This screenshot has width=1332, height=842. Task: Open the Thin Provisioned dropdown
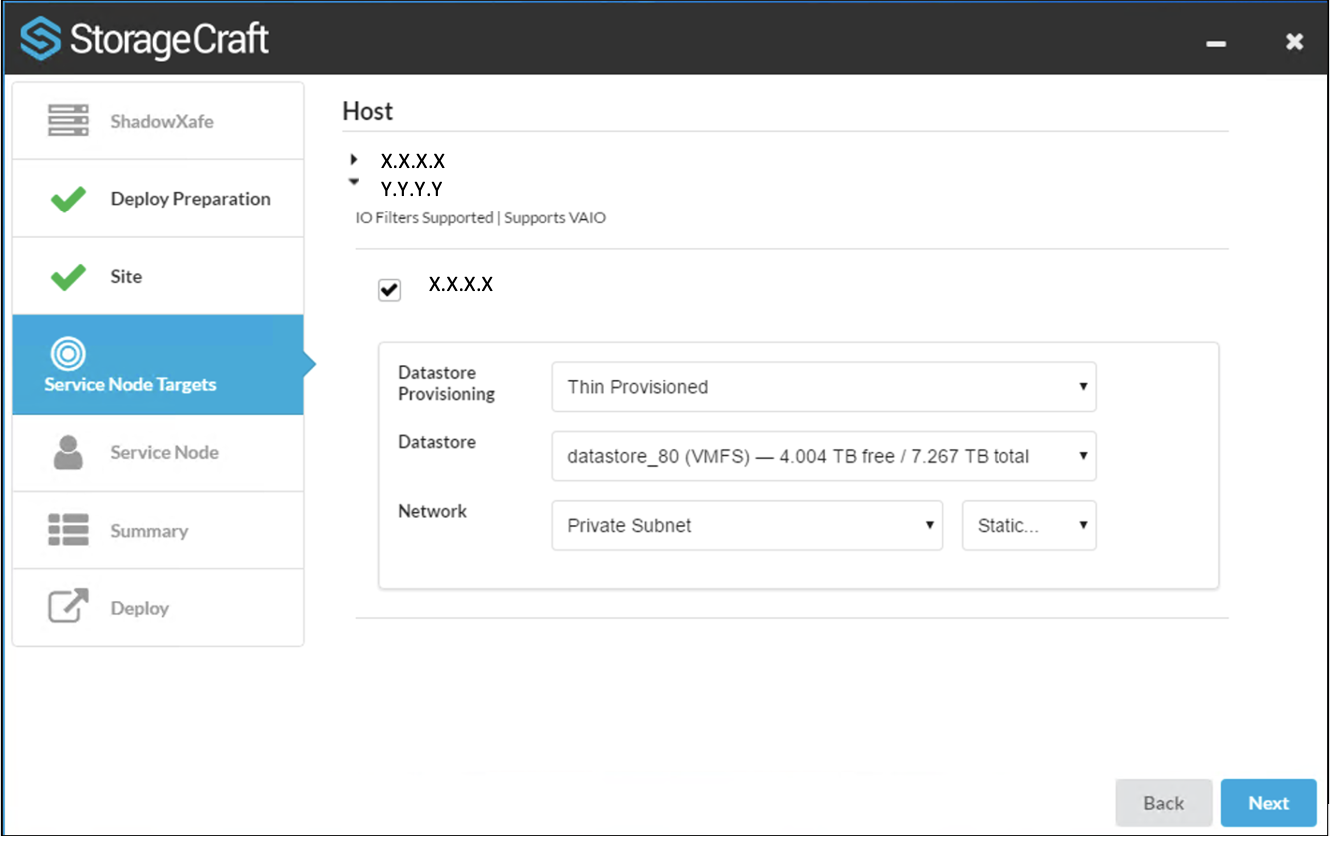(824, 387)
